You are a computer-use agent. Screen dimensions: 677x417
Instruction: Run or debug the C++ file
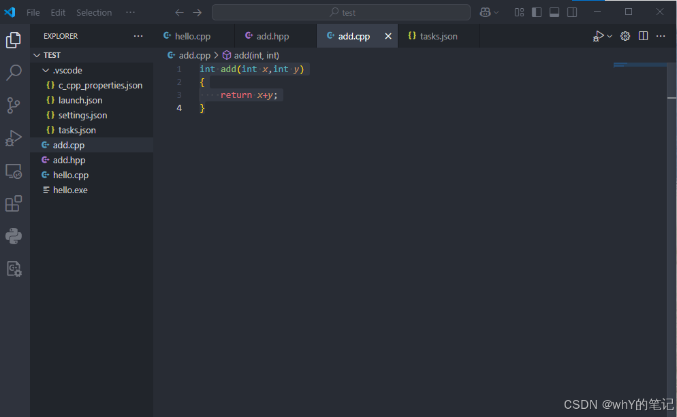pos(598,36)
